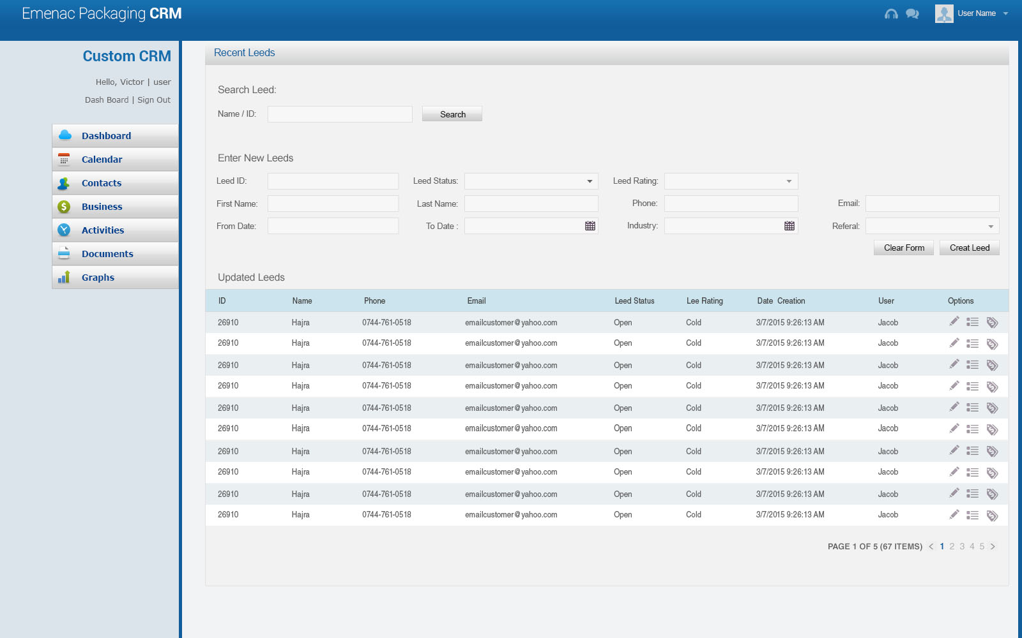The width and height of the screenshot is (1022, 638).
Task: Click the Sign Out link
Action: tap(154, 100)
